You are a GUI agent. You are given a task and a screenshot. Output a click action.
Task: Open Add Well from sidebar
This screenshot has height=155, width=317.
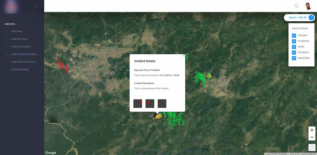coord(16,31)
